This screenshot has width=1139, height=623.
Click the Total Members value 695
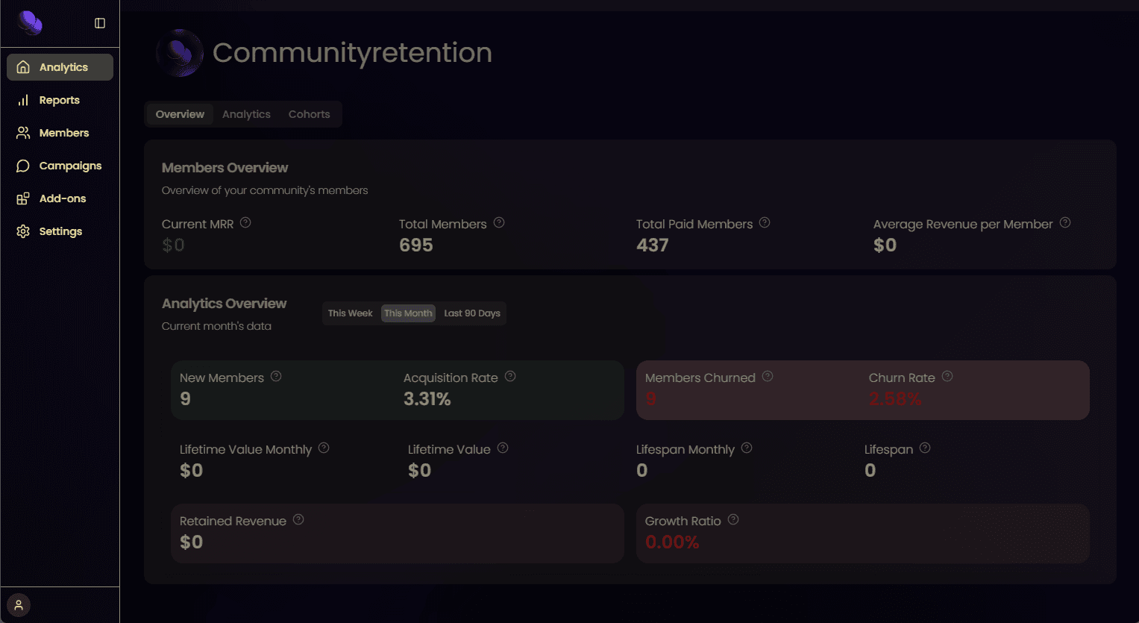click(x=416, y=245)
